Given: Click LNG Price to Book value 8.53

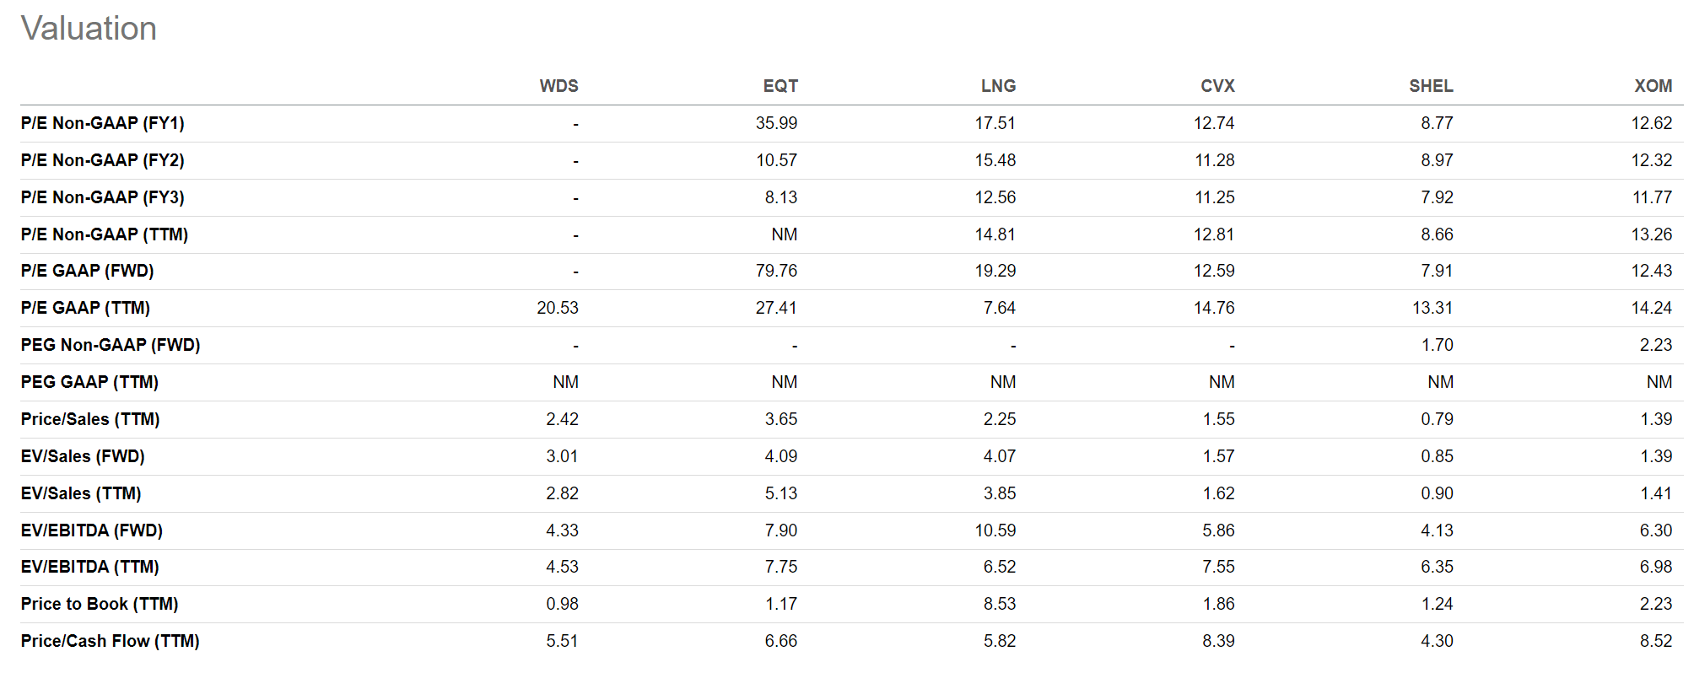Looking at the screenshot, I should tap(999, 604).
